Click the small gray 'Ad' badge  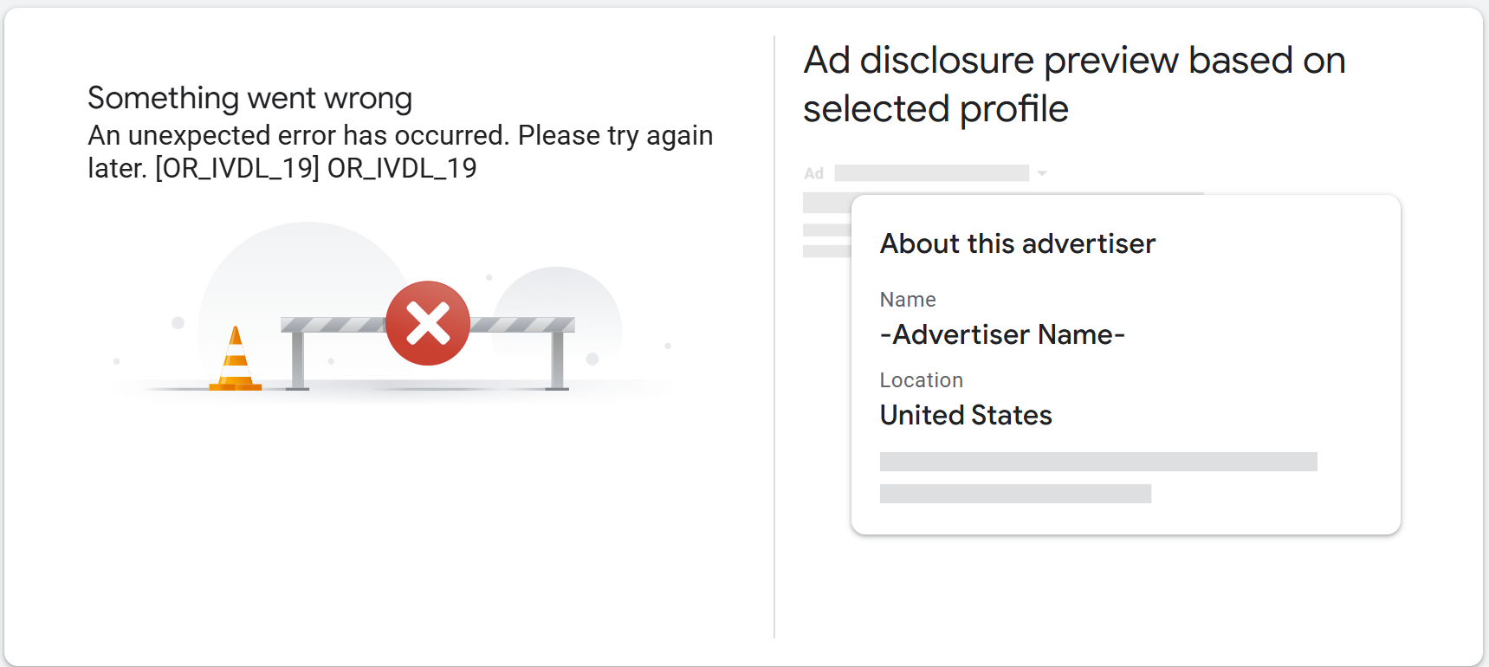813,173
